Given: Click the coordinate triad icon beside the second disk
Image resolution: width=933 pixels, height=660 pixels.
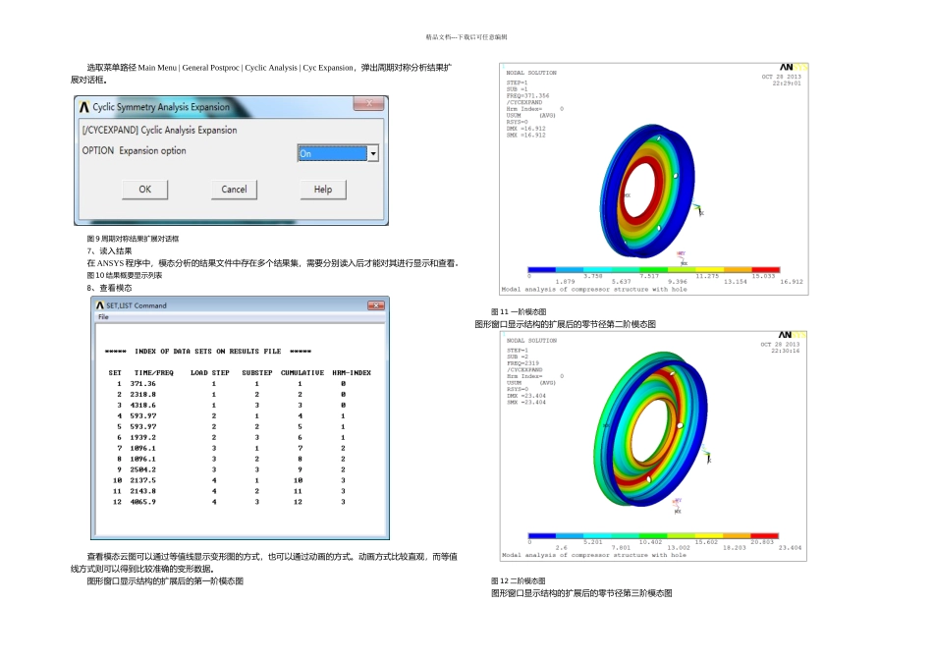Looking at the screenshot, I should point(707,456).
